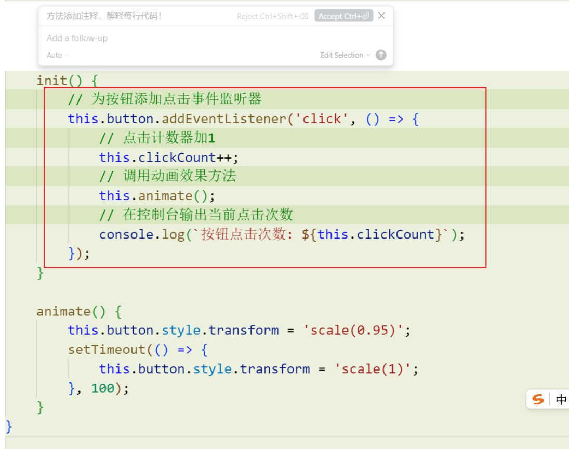Click the Reject Ctrl+Shift button
569x449 pixels.
pos(272,16)
